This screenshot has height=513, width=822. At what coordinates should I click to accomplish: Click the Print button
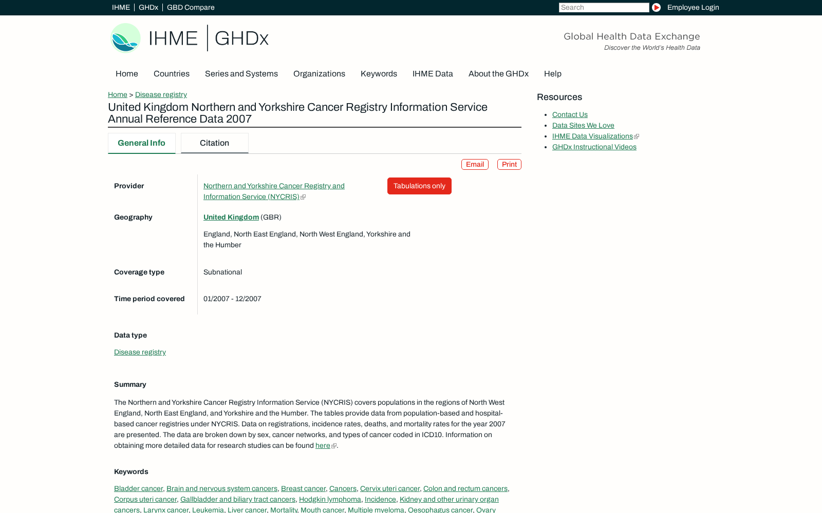point(509,164)
